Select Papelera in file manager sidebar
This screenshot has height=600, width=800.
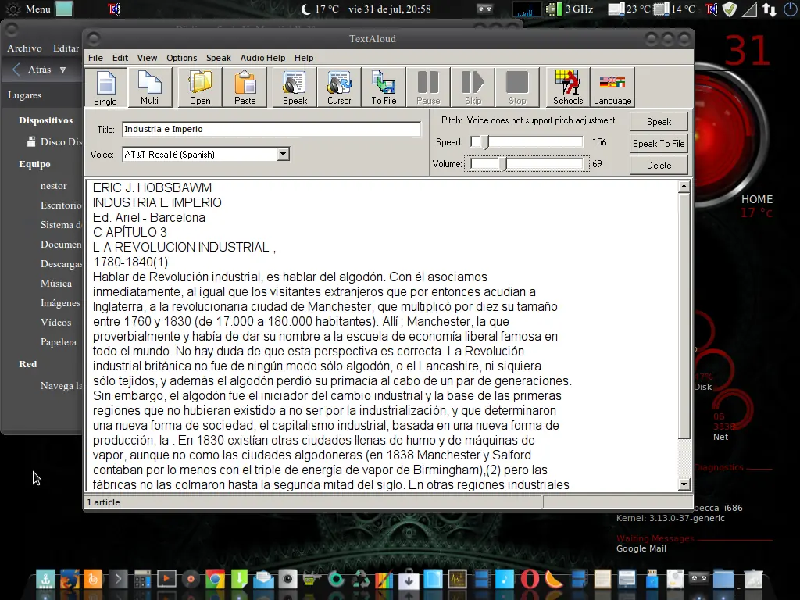[x=58, y=342]
